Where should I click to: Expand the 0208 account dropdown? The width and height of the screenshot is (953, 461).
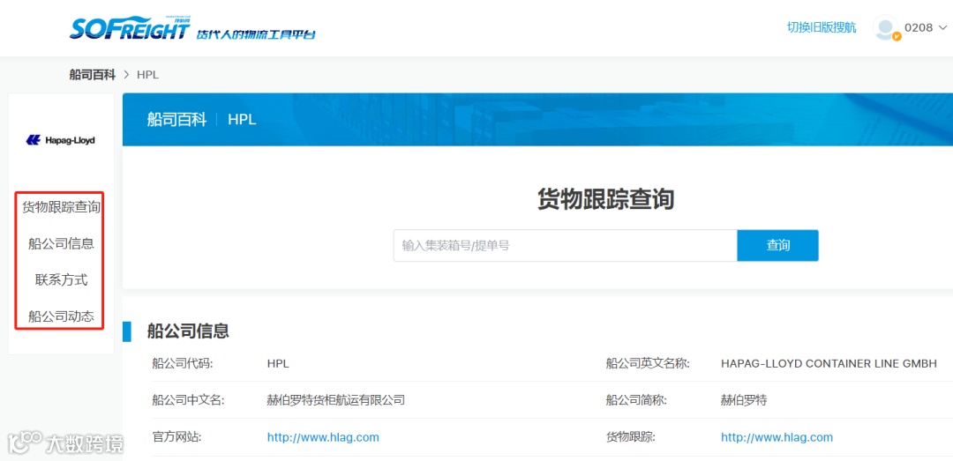pyautogui.click(x=942, y=28)
